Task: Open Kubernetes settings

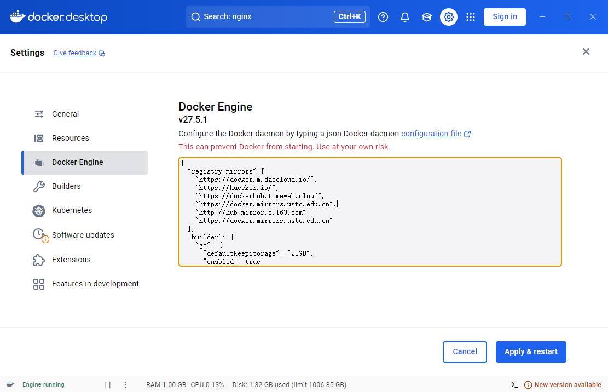Action: [84, 211]
